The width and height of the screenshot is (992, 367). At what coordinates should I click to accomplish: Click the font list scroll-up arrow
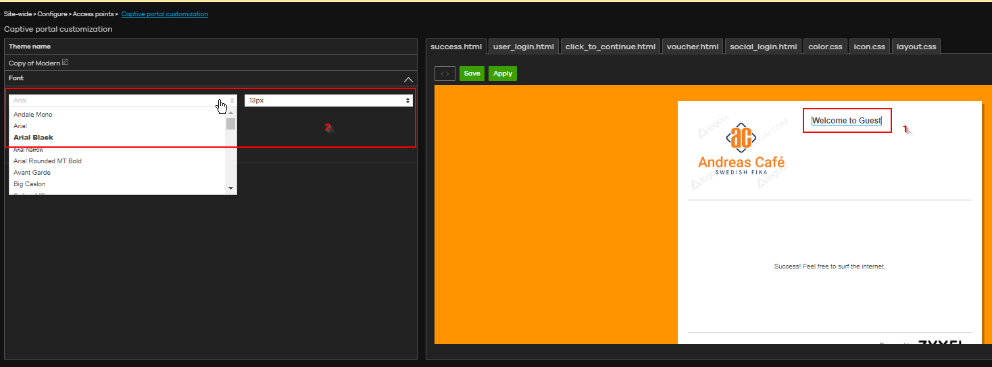pyautogui.click(x=230, y=112)
